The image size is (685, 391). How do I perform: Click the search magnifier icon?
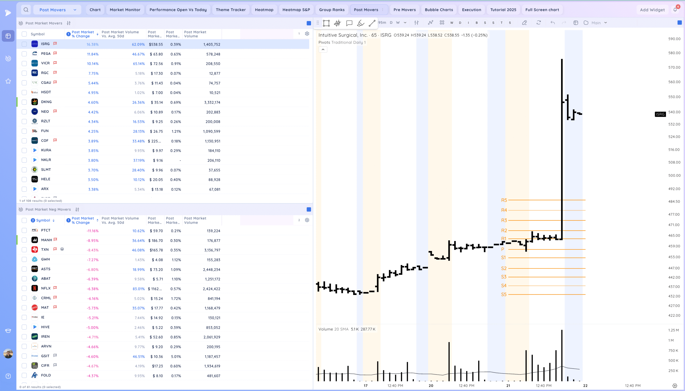[26, 10]
